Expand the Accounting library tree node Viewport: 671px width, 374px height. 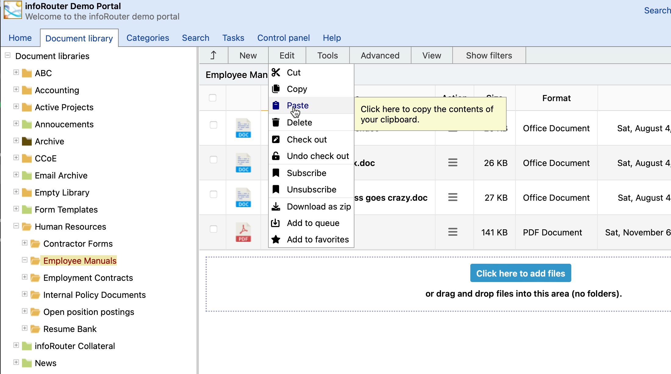[x=16, y=90]
